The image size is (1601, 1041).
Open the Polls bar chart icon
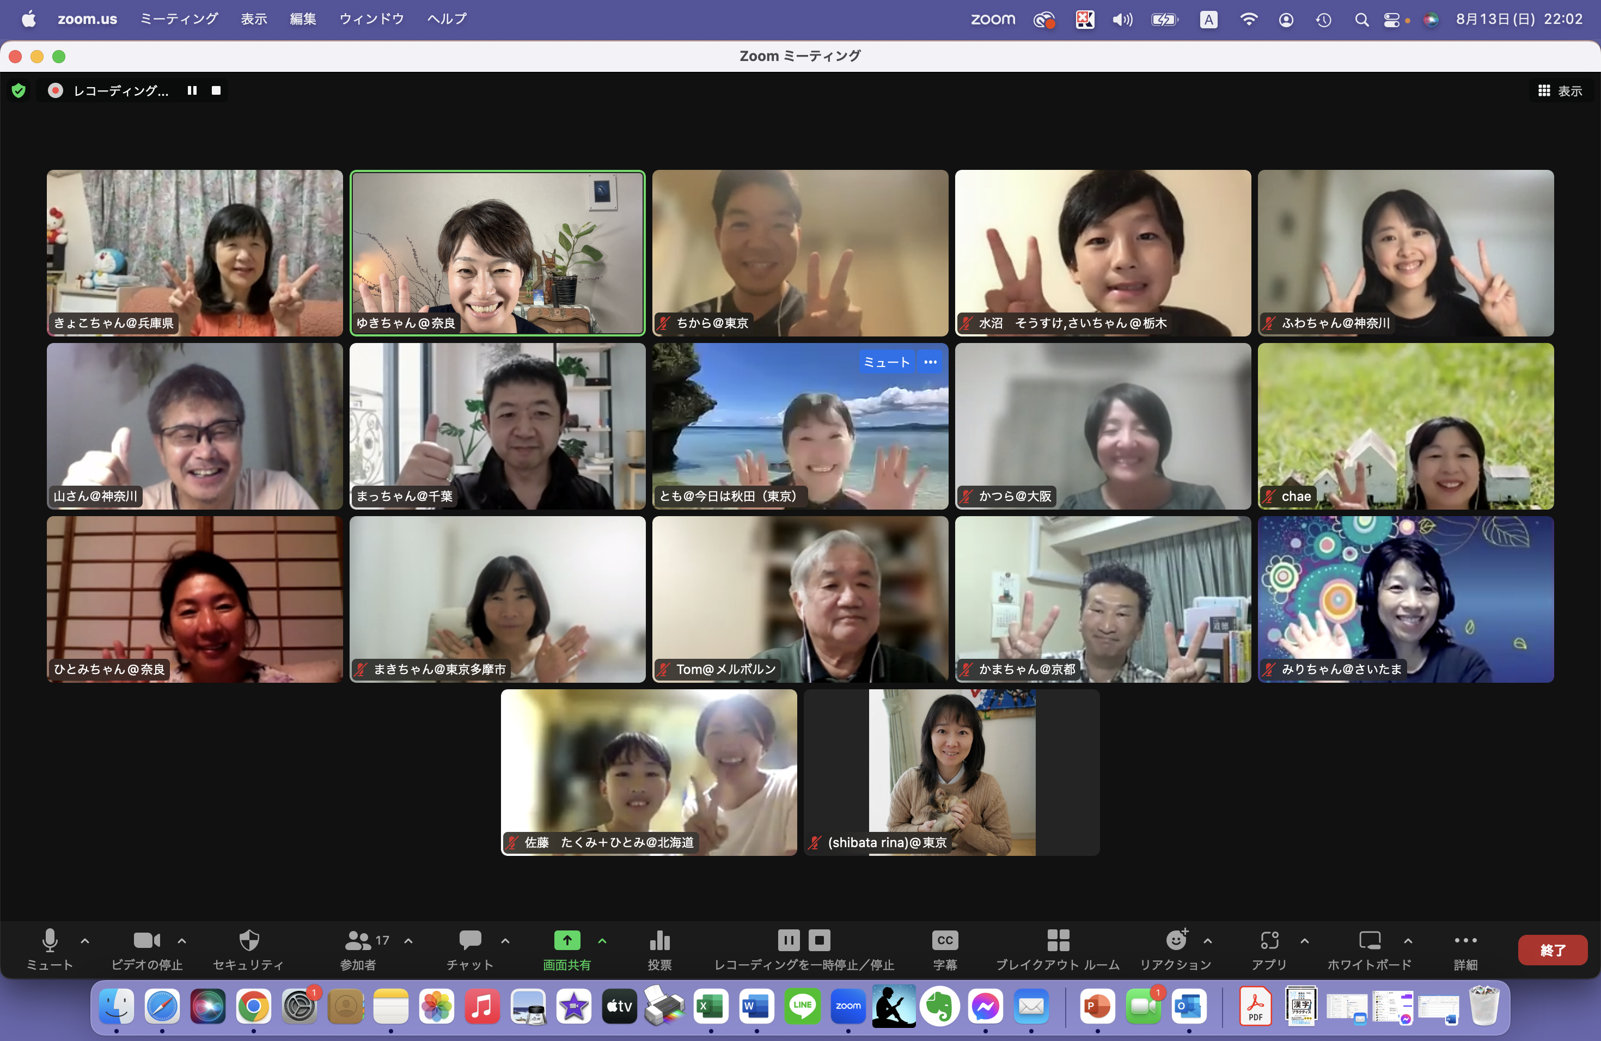click(659, 940)
